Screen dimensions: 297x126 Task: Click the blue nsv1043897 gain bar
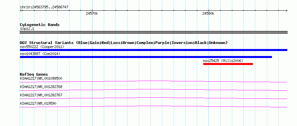point(146,57)
